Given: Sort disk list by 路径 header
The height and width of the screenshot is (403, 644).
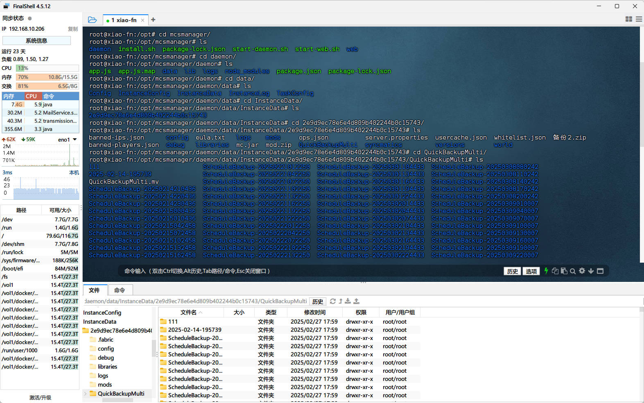Looking at the screenshot, I should (x=21, y=210).
